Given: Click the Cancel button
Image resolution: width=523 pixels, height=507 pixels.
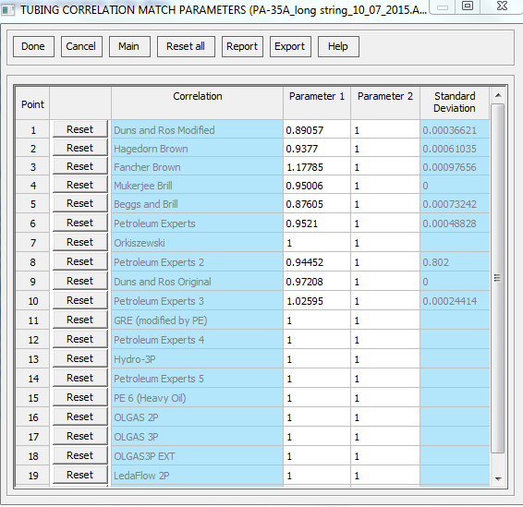Looking at the screenshot, I should pos(81,47).
